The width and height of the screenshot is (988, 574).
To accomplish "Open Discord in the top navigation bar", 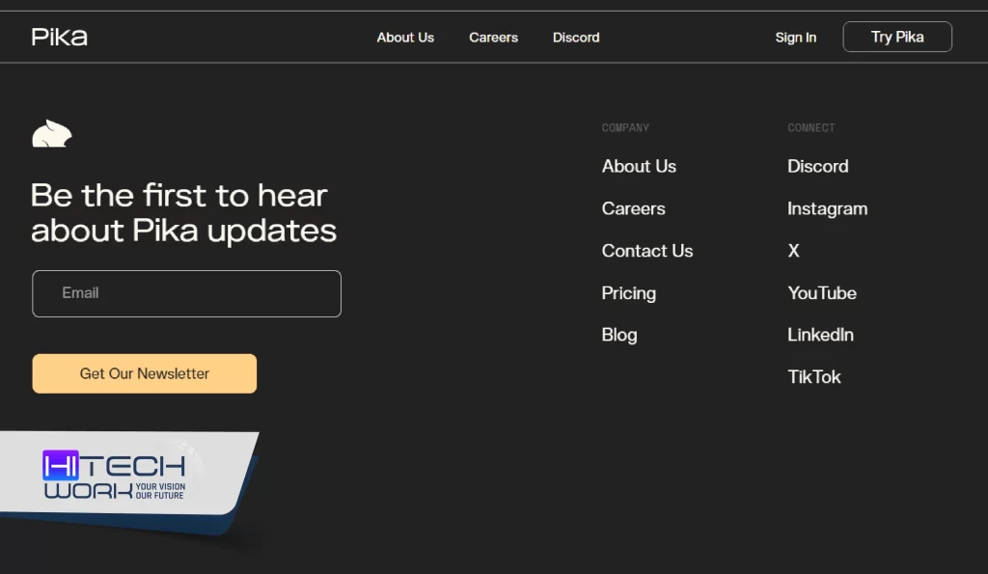I will (x=576, y=38).
